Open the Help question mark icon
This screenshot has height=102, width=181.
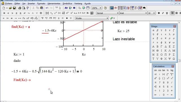[x=105, y=8]
